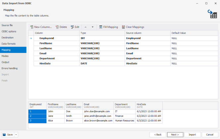Select the Source column cell for Email
The height and width of the screenshot is (139, 220).
[147, 53]
